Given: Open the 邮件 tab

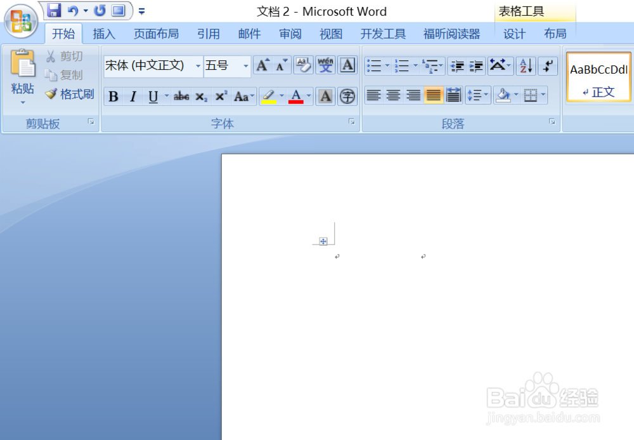Looking at the screenshot, I should pos(249,34).
